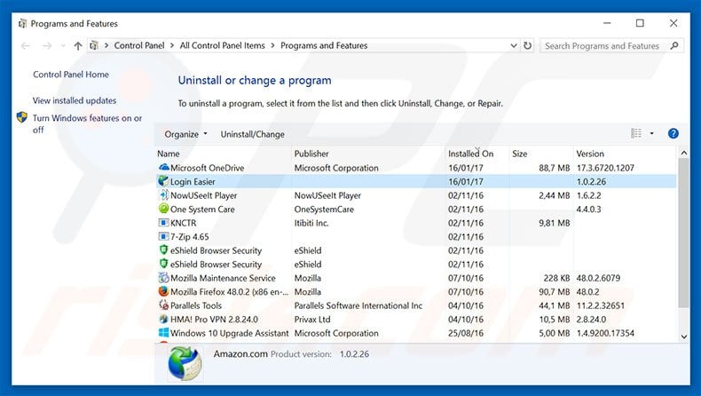Image resolution: width=701 pixels, height=396 pixels.
Task: Click the 9,81 MB size cell
Action: 554,222
